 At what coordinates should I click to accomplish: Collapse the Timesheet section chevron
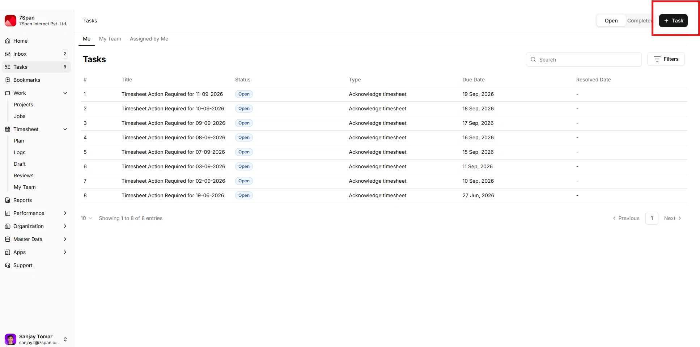pos(65,129)
